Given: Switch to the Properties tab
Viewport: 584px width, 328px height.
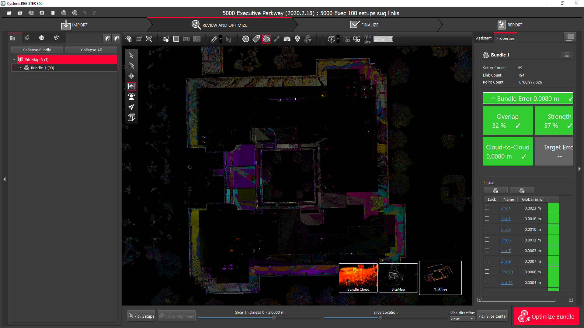Looking at the screenshot, I should pyautogui.click(x=505, y=38).
